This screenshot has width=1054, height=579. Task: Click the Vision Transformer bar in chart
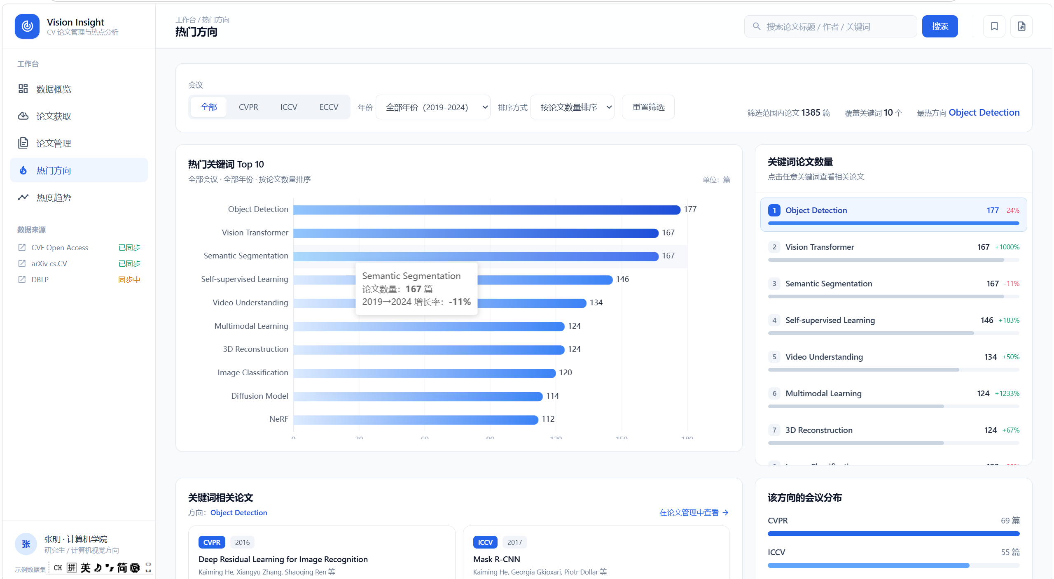coord(476,233)
